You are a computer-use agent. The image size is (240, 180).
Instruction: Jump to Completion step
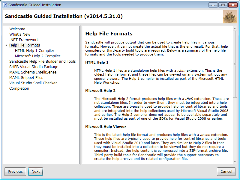point(19,88)
